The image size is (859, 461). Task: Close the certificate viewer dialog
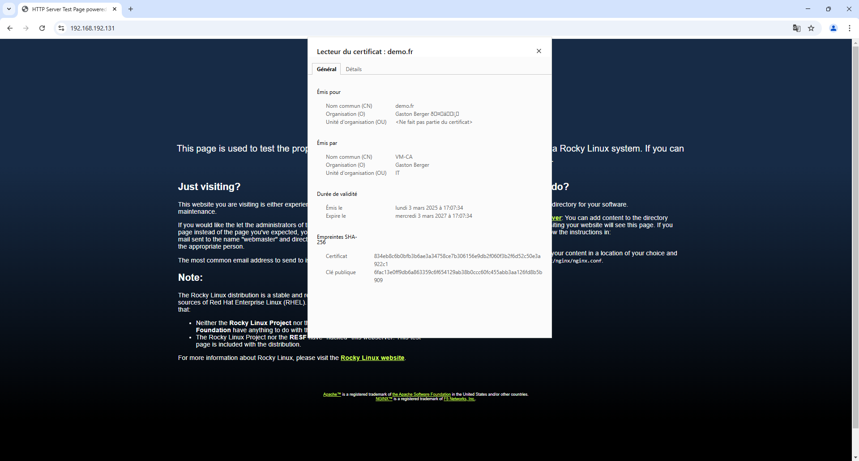tap(539, 51)
